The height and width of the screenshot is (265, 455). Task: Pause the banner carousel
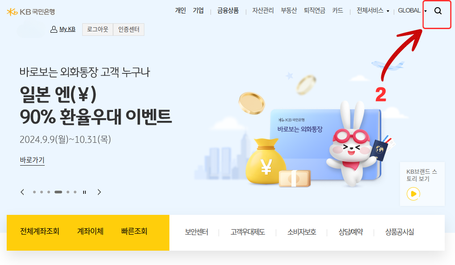[x=84, y=192]
